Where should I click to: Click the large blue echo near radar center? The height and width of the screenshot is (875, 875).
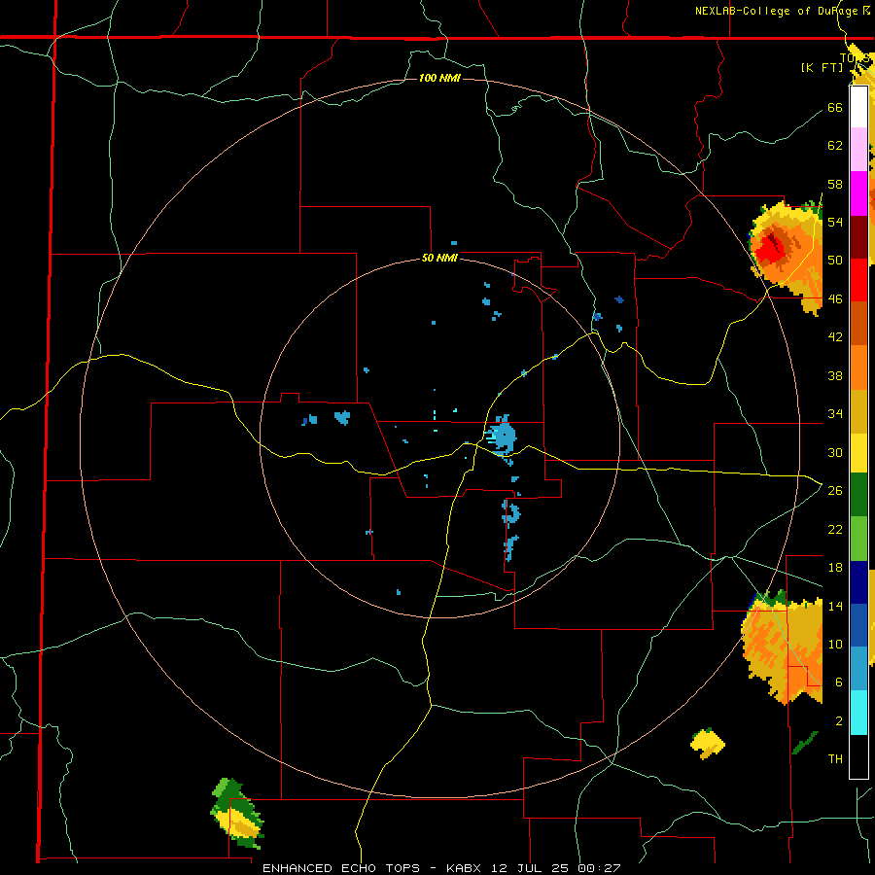503,435
